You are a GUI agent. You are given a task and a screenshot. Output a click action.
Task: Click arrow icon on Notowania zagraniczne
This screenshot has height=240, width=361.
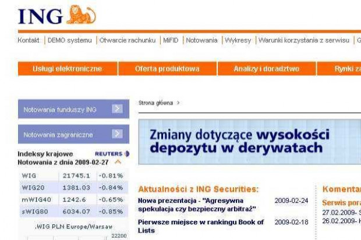(117, 134)
